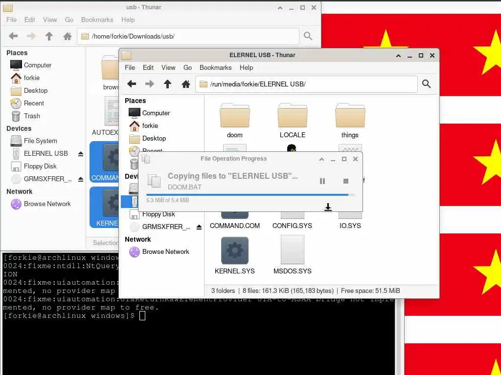Select COMMAND.COM label in ELERNEL USB window
Viewport: 501px width, 375px height.
tap(234, 226)
